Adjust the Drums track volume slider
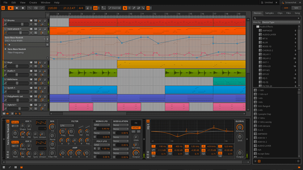This screenshot has height=170, width=303. coord(18,24)
